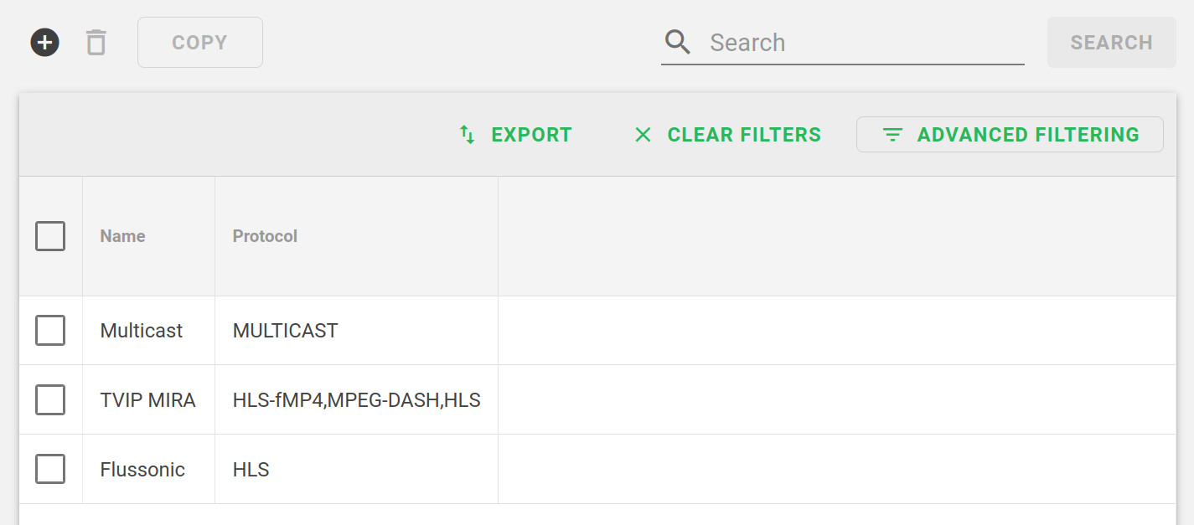Image resolution: width=1194 pixels, height=525 pixels.
Task: Sort by the Protocol column header
Action: click(265, 236)
